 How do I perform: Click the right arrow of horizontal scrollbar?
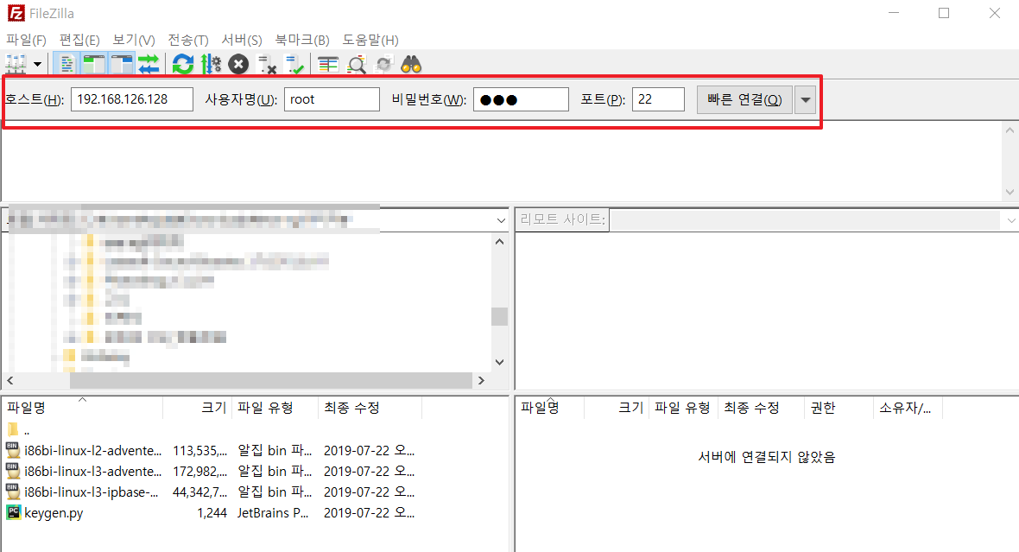tap(481, 380)
